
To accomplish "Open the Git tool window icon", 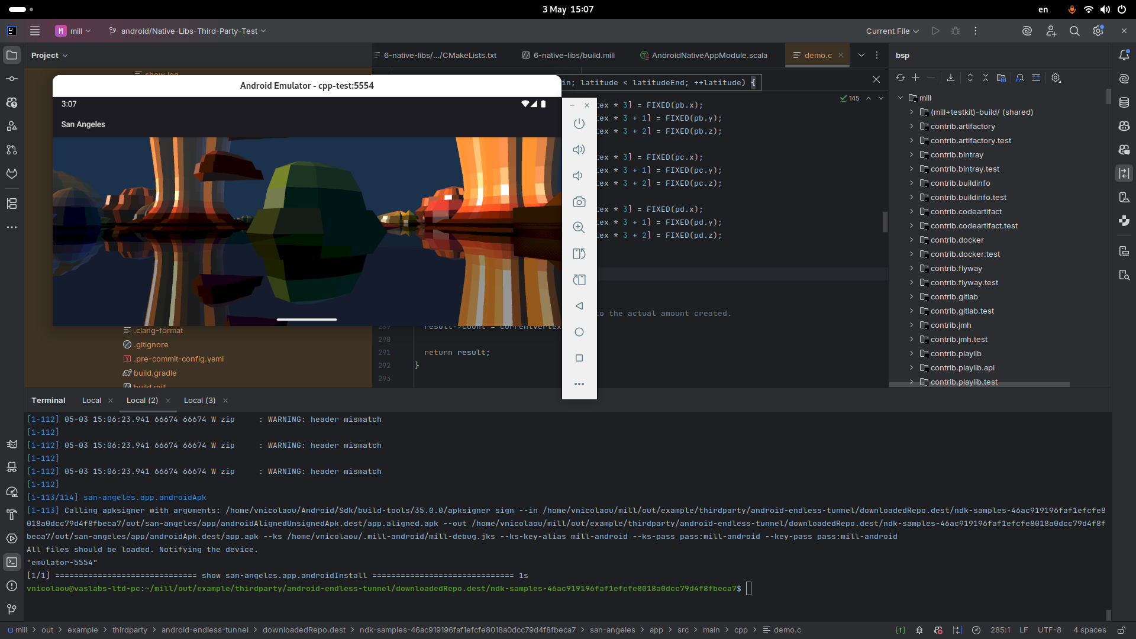I will pyautogui.click(x=12, y=609).
